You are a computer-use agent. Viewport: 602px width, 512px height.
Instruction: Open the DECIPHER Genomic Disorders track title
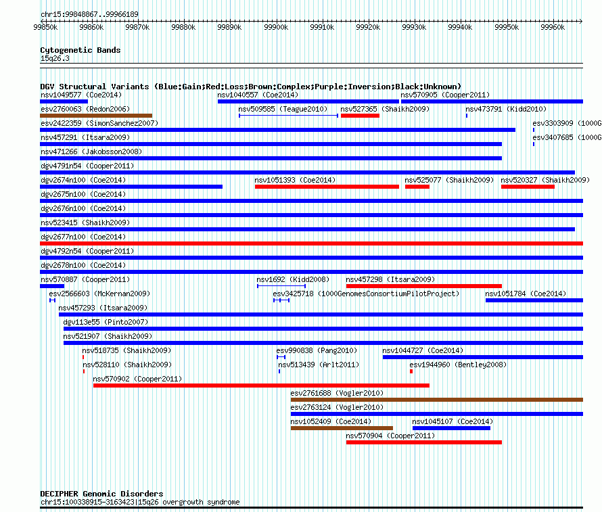coord(101,494)
